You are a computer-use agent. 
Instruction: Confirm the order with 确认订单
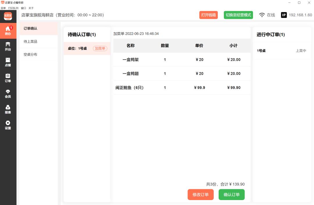click(x=231, y=195)
